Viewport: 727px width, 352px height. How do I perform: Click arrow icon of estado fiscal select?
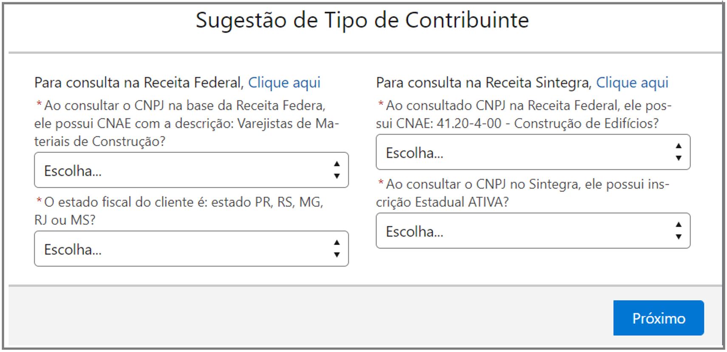coord(337,249)
